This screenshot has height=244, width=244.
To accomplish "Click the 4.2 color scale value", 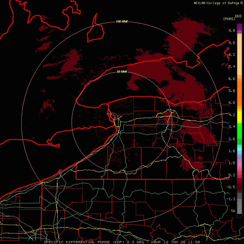I will point(232,115).
